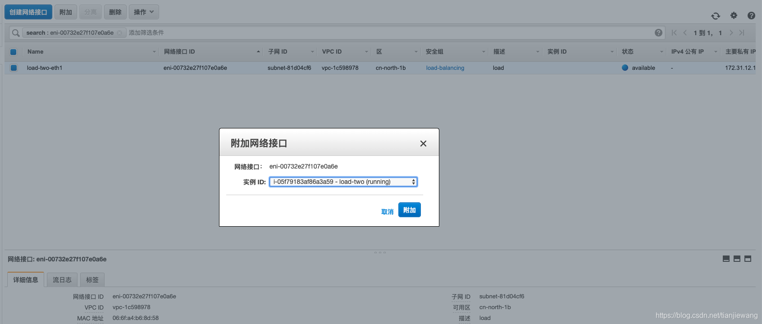Refresh the network interfaces list
This screenshot has width=762, height=324.
716,16
